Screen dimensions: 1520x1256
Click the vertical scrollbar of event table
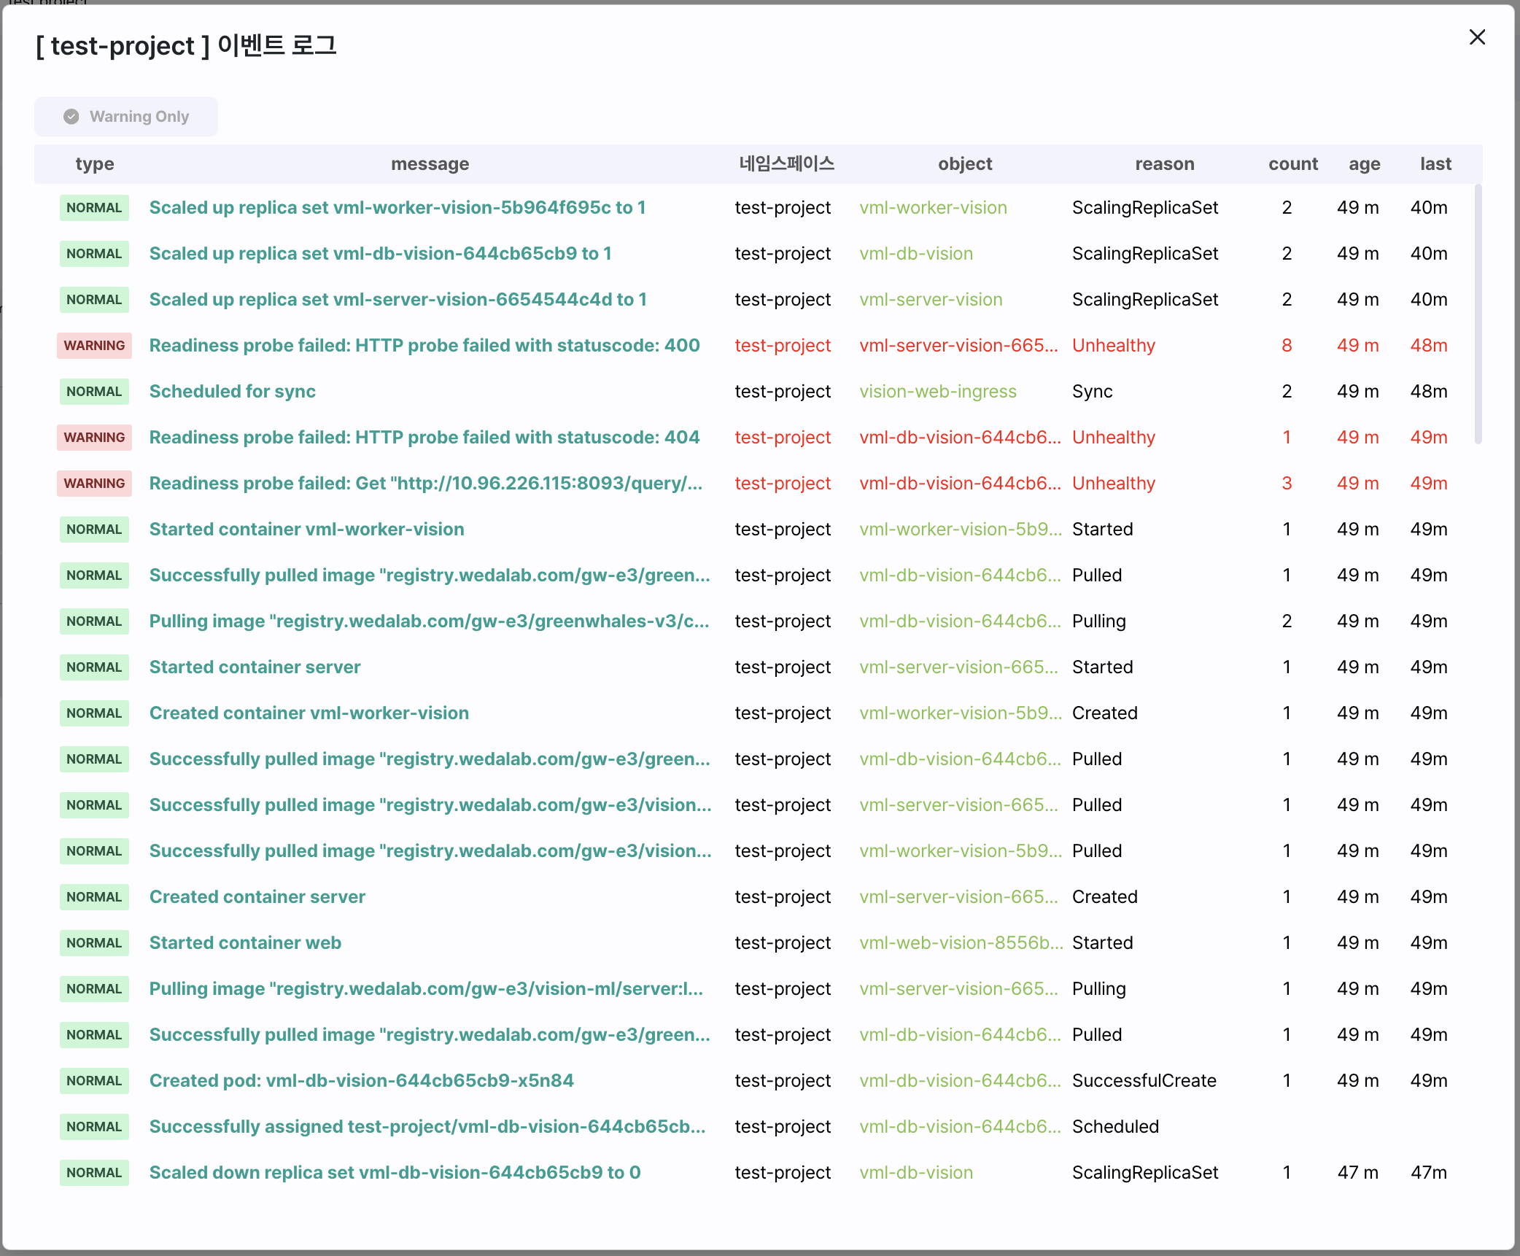pos(1478,314)
